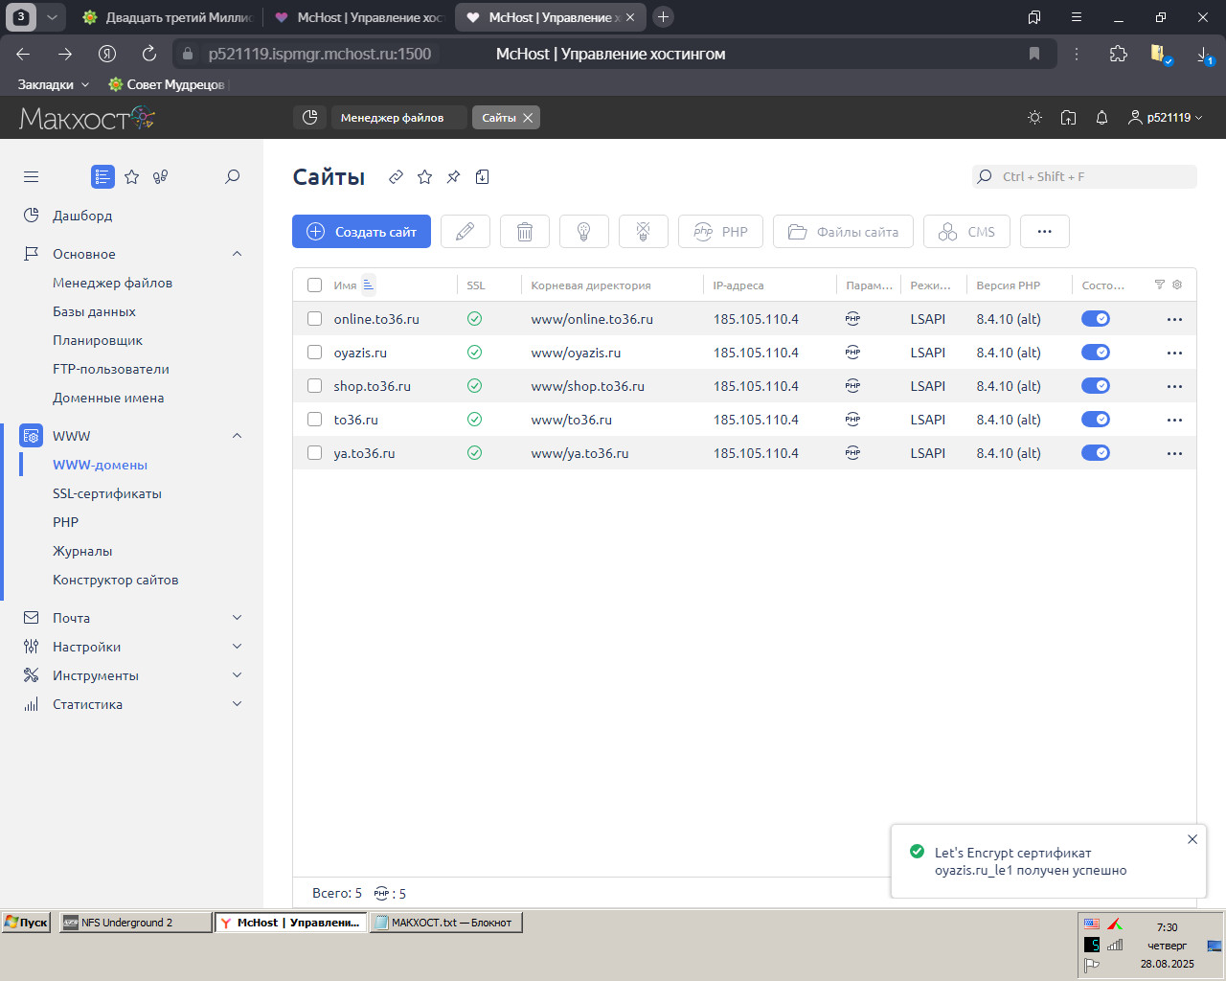The width and height of the screenshot is (1226, 981).
Task: Open the Закладки bookmarks dropdown
Action: click(x=54, y=84)
